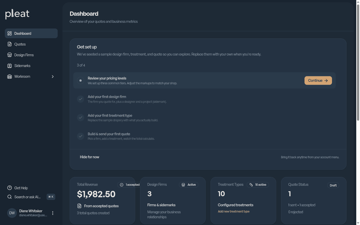The image size is (360, 225).
Task: Click the Workroom warehouse icon
Action: (9, 76)
